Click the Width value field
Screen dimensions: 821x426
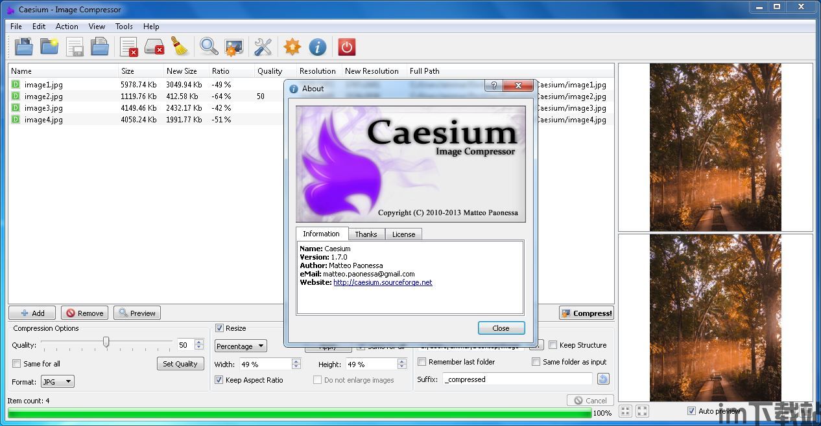coord(265,364)
